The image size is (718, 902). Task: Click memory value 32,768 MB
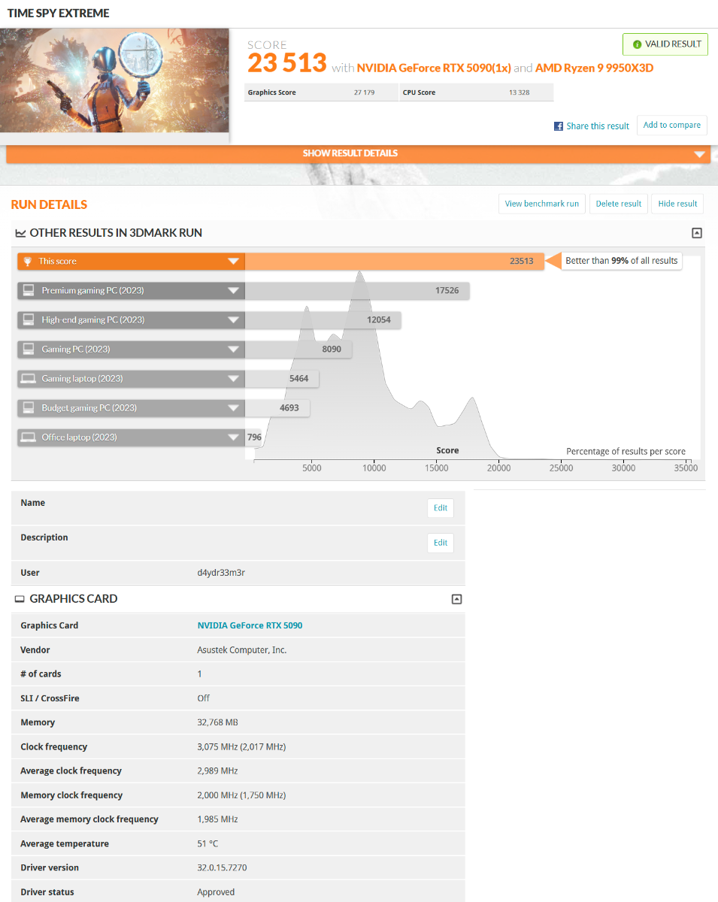pos(217,722)
